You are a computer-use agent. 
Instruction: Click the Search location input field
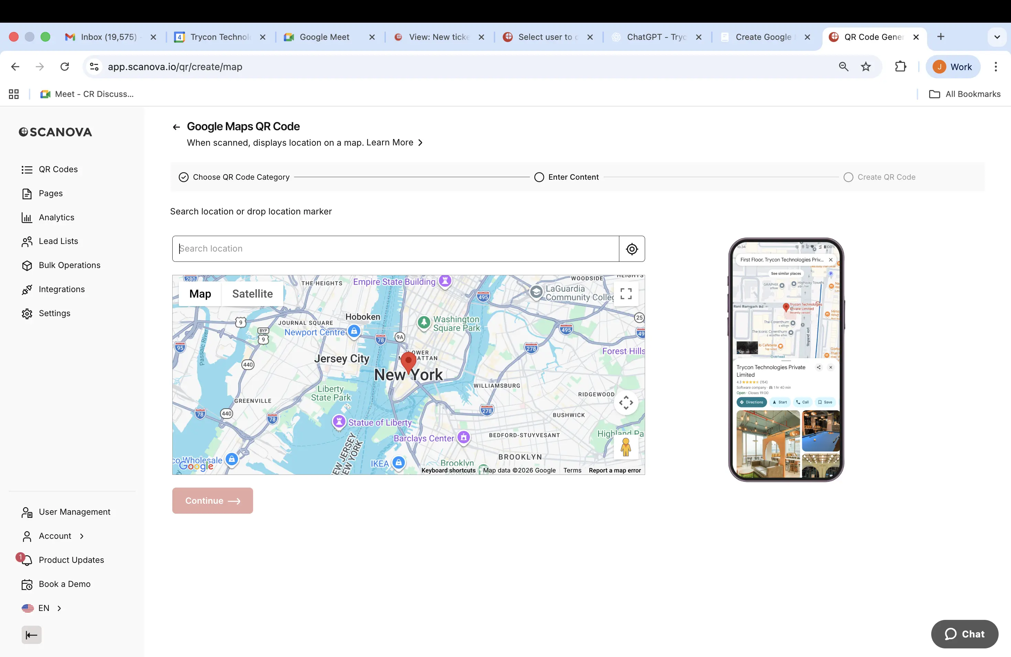395,249
